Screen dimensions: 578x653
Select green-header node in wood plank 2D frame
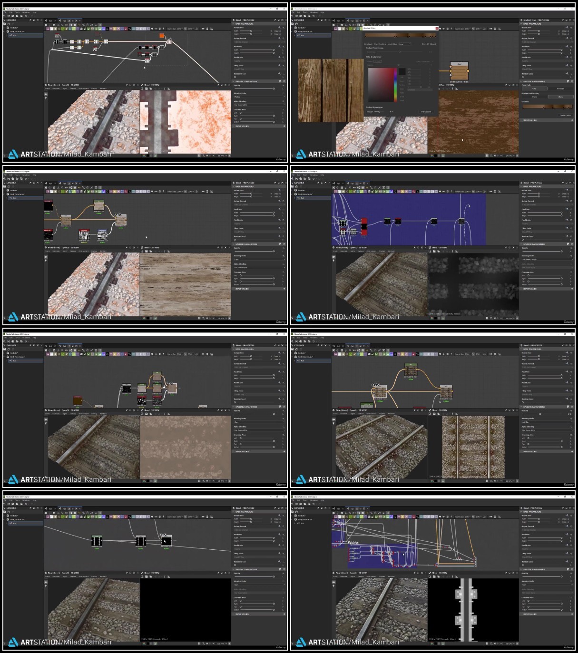[98, 206]
